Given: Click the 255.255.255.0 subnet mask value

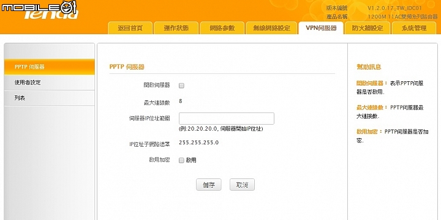Looking at the screenshot, I should coord(198,142).
